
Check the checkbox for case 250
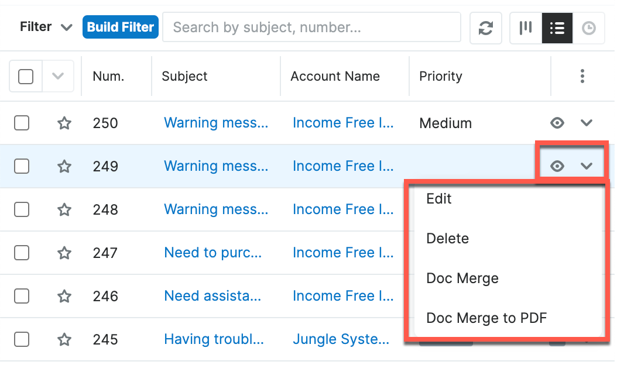22,123
